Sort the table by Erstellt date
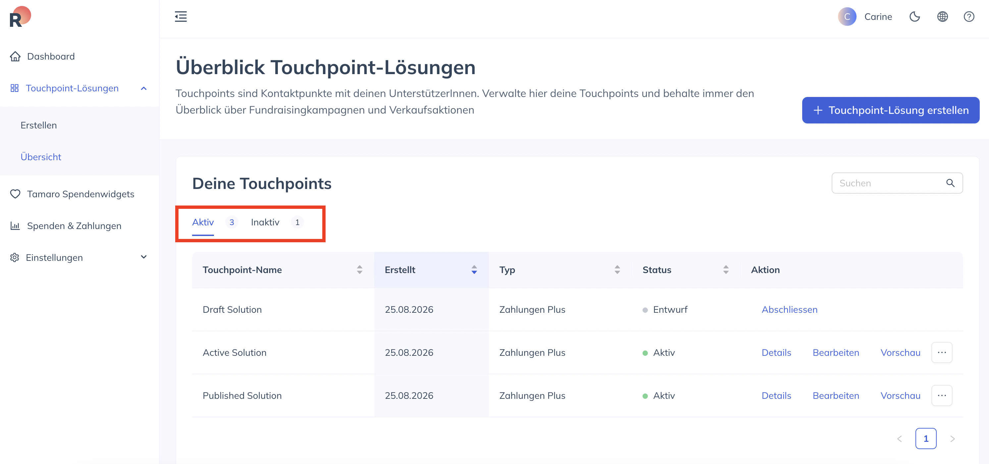The image size is (989, 464). click(x=474, y=270)
